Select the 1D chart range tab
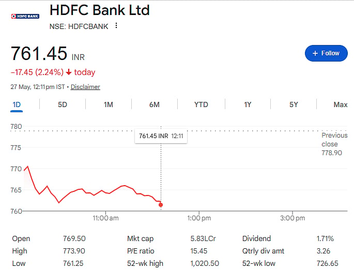This screenshot has width=354, height=270. tap(17, 105)
